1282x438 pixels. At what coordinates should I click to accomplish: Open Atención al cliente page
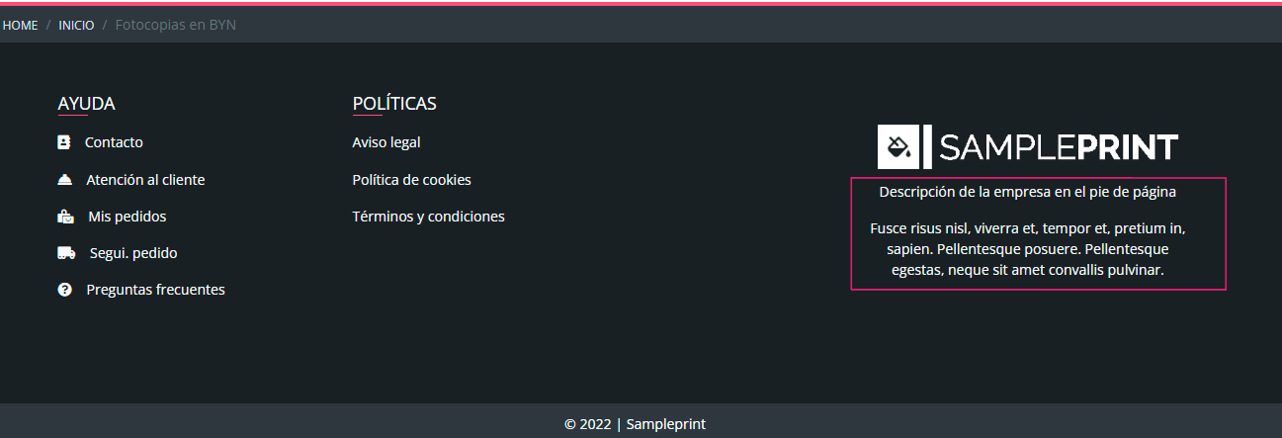145,180
